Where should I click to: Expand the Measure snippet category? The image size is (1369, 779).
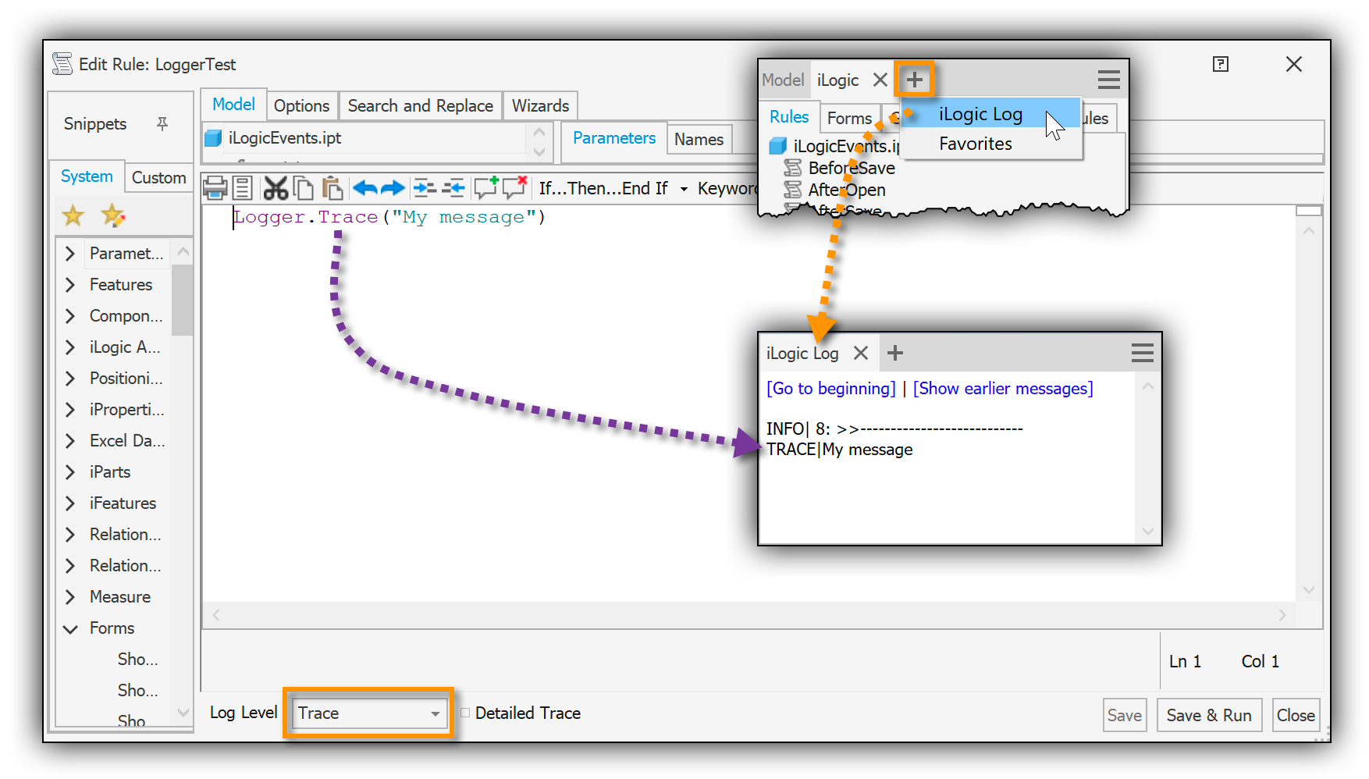click(x=70, y=597)
